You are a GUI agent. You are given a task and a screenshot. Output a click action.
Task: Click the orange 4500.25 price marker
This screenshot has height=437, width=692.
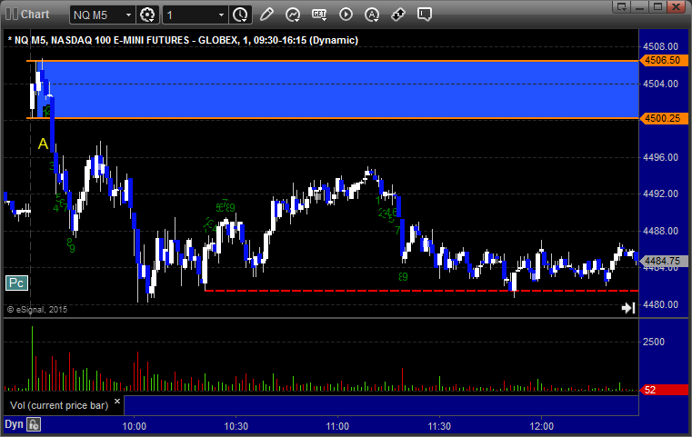(x=663, y=118)
